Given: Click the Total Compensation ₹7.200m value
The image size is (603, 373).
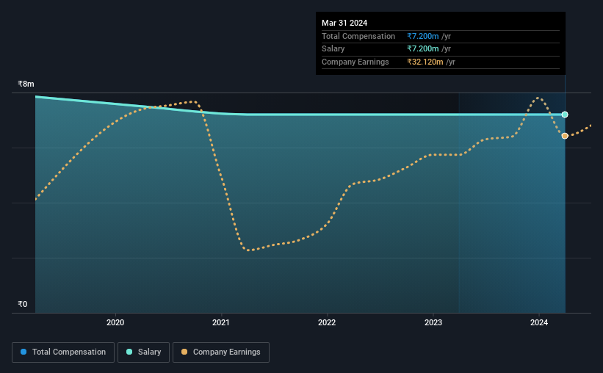Looking at the screenshot, I should click(422, 36).
